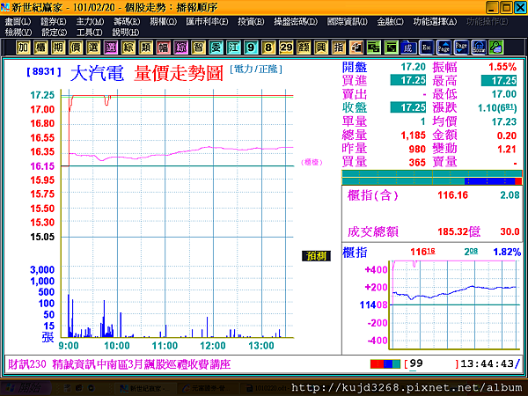
Task: Click the orange window-layout icon
Action: click(x=356, y=48)
